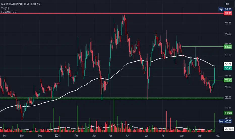Click the 600.00 price axis label
This screenshot has width=235, height=139.
[x=228, y=55]
